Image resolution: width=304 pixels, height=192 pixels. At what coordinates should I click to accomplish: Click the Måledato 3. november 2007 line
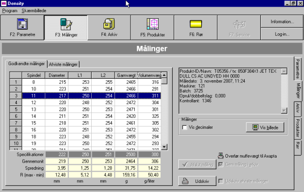[x=212, y=81]
